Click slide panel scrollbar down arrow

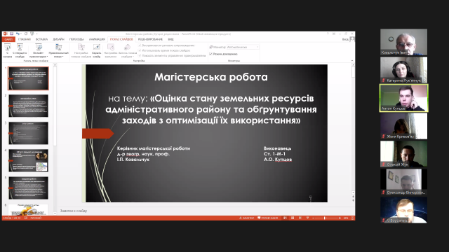tap(55, 213)
